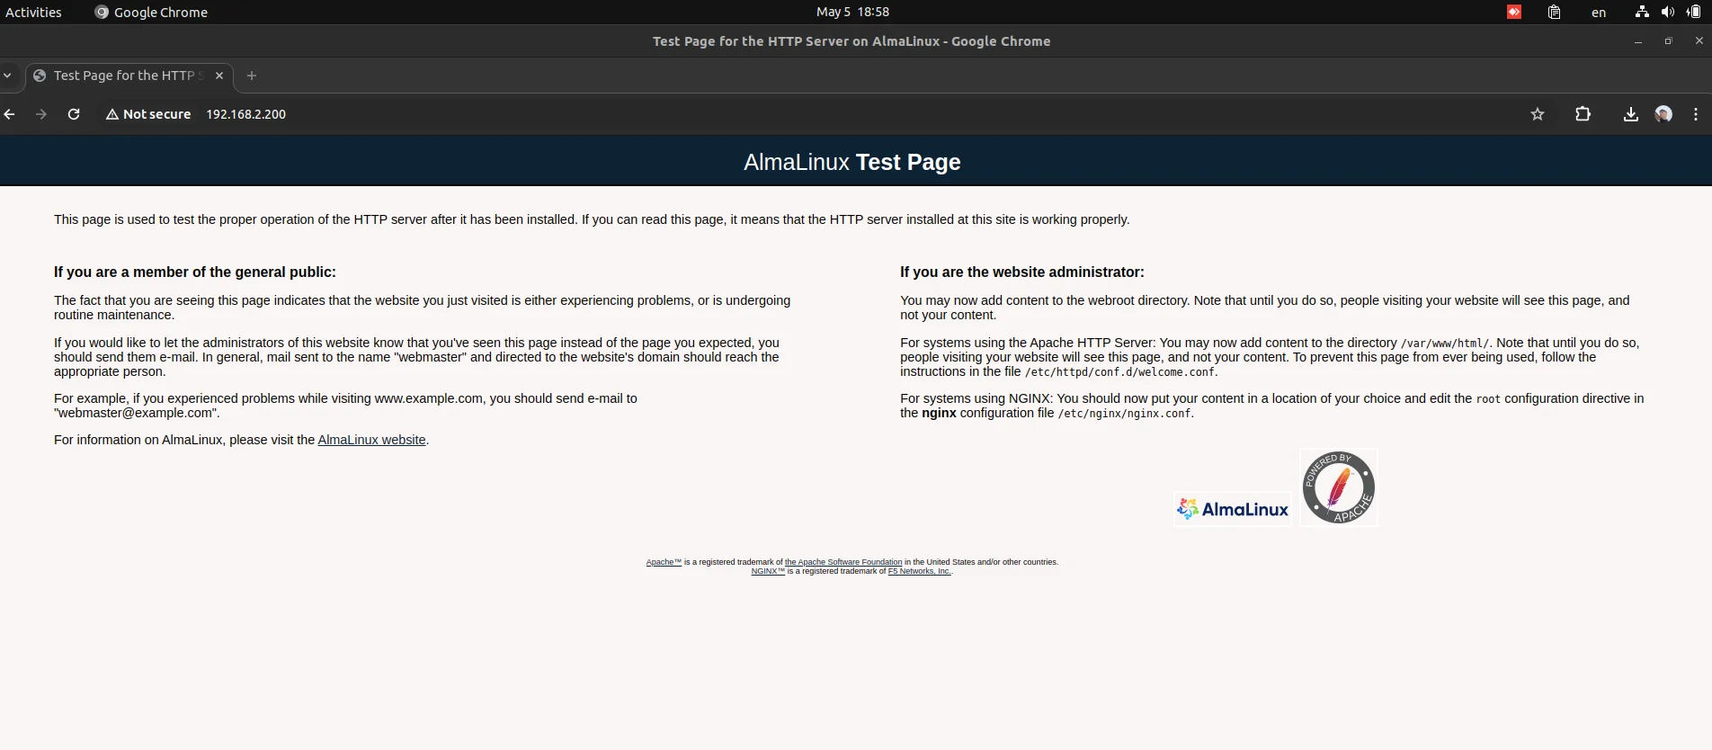Viewport: 1712px width, 750px height.
Task: Click the /etc/httpd/conf.d/welcome.conf path text
Action: coord(1119,372)
